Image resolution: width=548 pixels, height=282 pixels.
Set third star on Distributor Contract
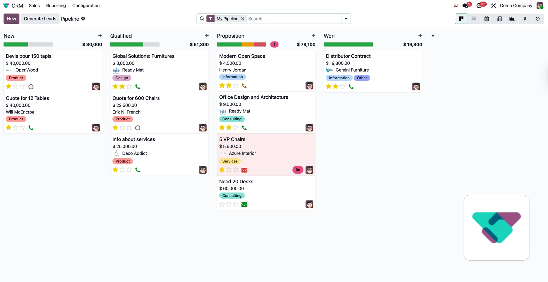(342, 87)
